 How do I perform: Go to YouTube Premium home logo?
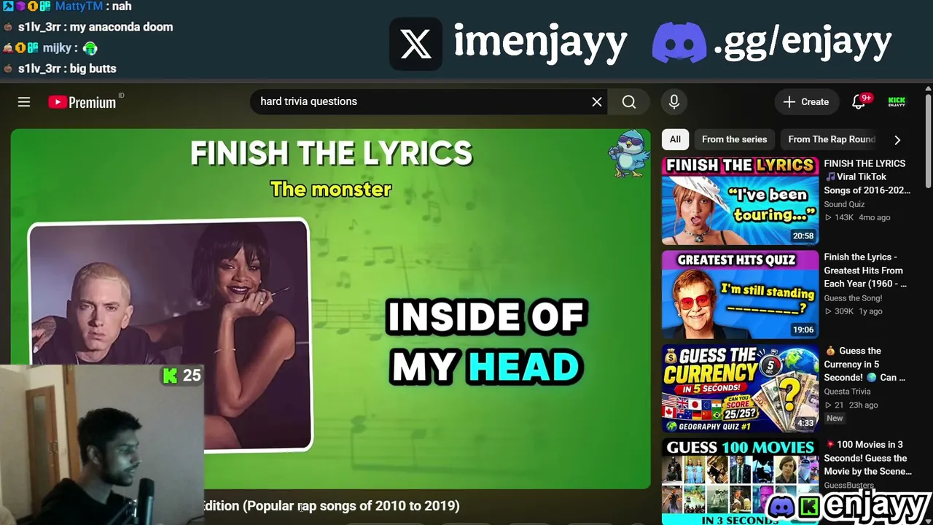tap(82, 102)
